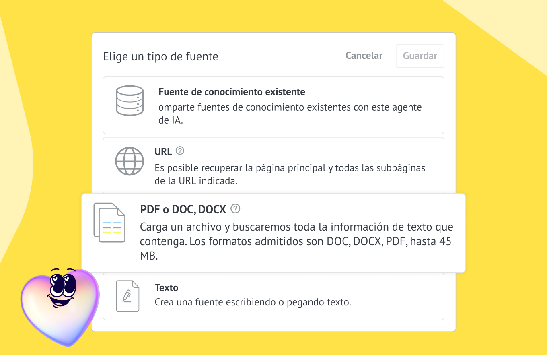Click the '45 MB' file size limit text
The height and width of the screenshot is (355, 547).
(x=442, y=242)
